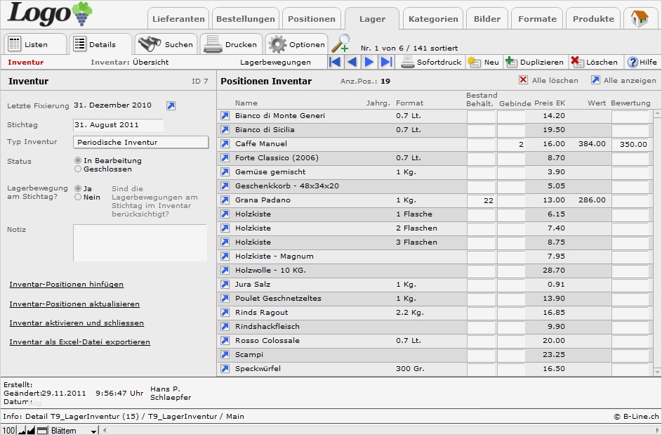Go to the next record arrow
This screenshot has height=435, width=662.
click(369, 63)
